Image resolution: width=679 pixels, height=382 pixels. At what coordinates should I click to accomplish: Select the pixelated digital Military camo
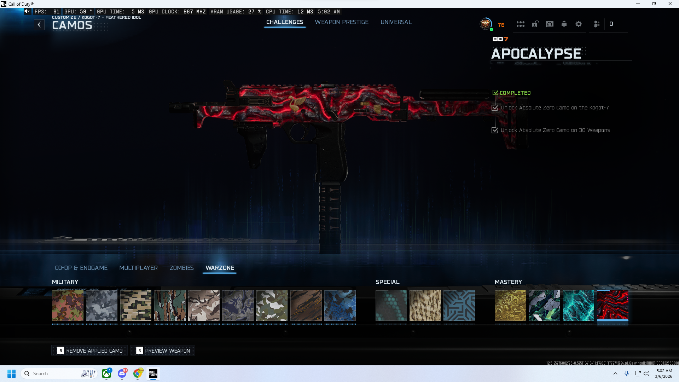point(136,305)
